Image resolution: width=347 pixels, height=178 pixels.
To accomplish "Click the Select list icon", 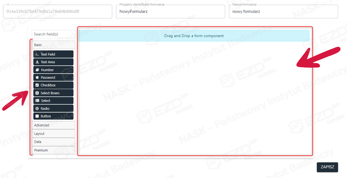I will point(37,101).
